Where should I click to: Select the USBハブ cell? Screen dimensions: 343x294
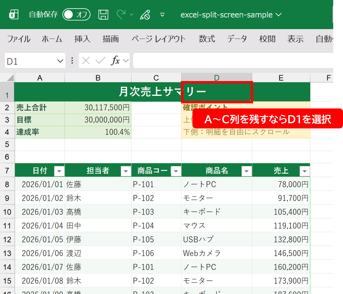tap(217, 240)
